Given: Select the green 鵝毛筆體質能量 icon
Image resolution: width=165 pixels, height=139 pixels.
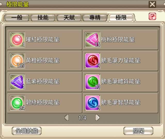Looking at the screenshot, I should pos(93,82).
